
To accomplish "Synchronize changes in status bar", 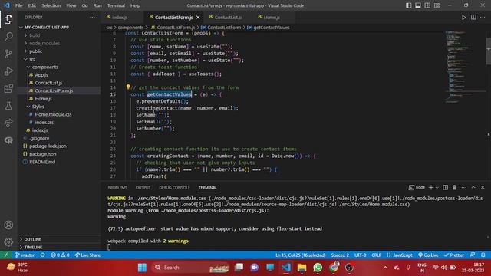I will click(x=42, y=255).
